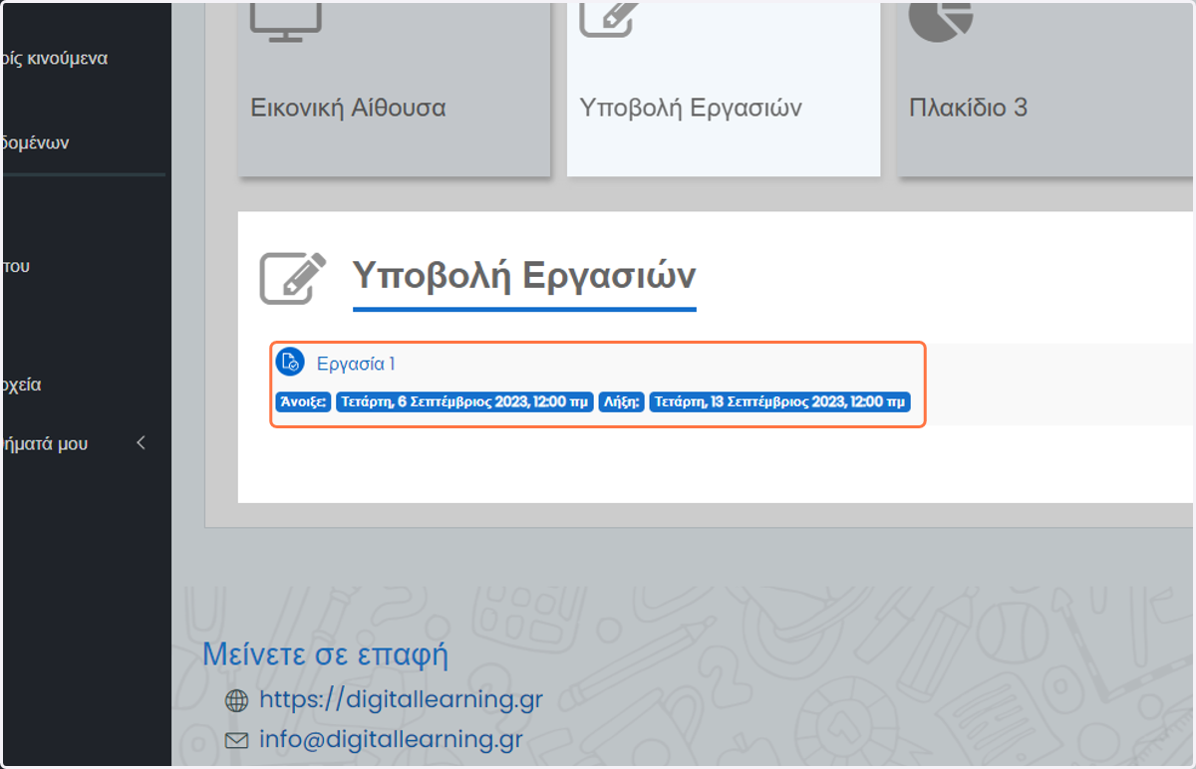
Task: Open the Εικονική Αίθουσα tile
Action: click(394, 89)
